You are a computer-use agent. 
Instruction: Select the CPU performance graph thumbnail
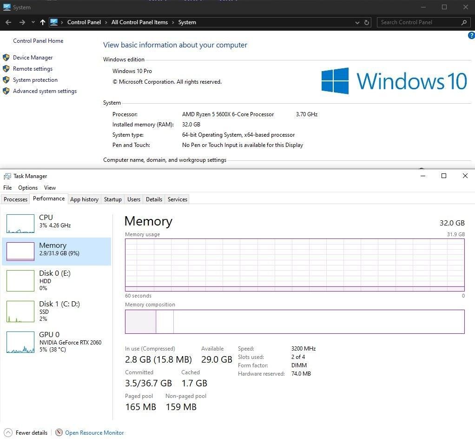[x=20, y=224]
